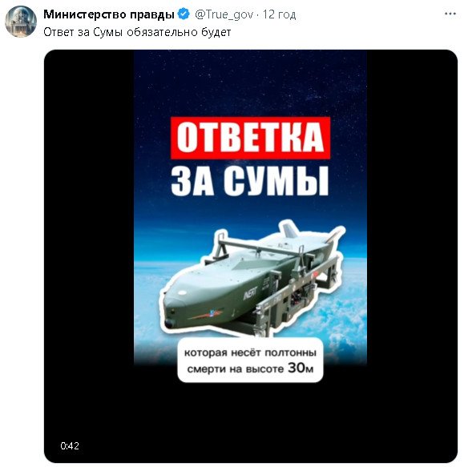This screenshot has width=464, height=467.
Task: Click the blue verified checkmark badge
Action: click(184, 14)
